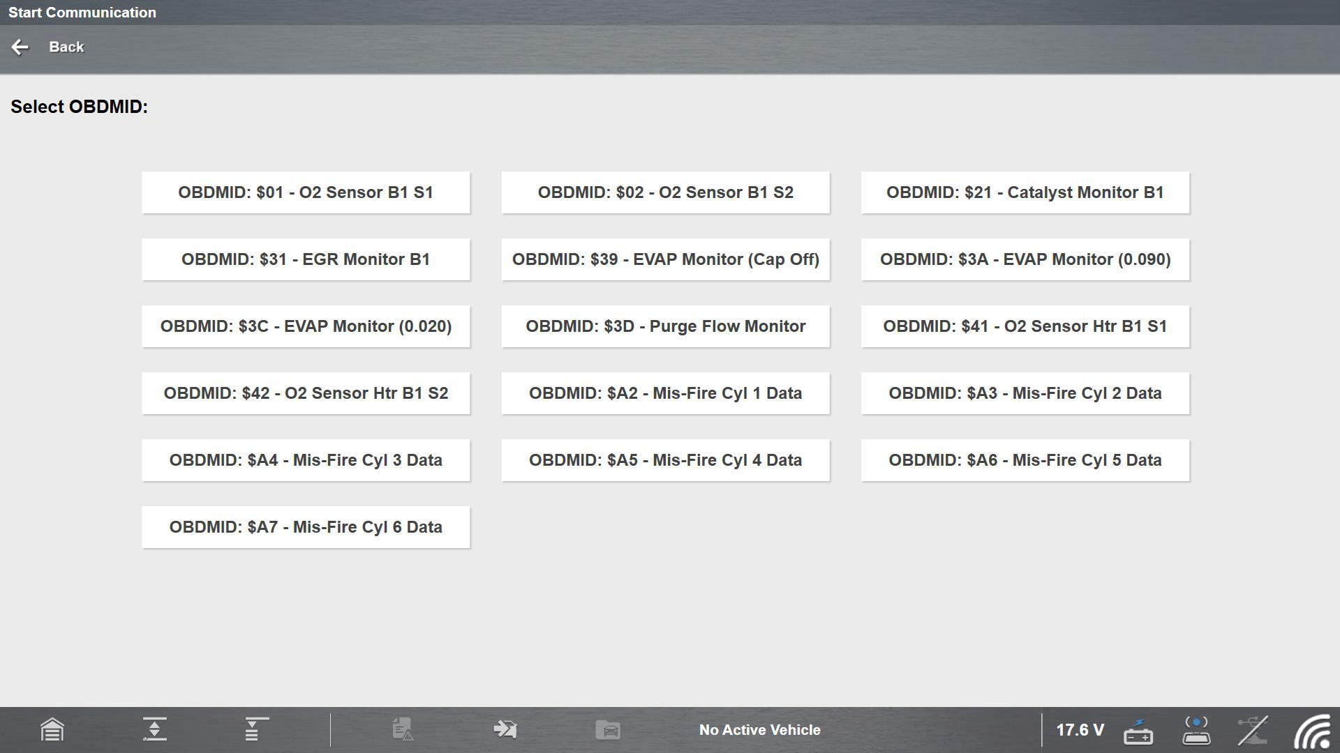Click the scan module connection icon
1340x753 pixels.
pyautogui.click(x=1196, y=730)
